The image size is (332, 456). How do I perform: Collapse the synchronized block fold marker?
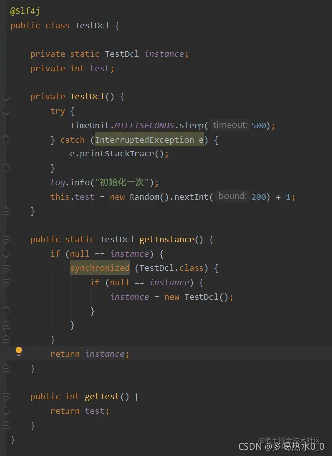pos(6,268)
